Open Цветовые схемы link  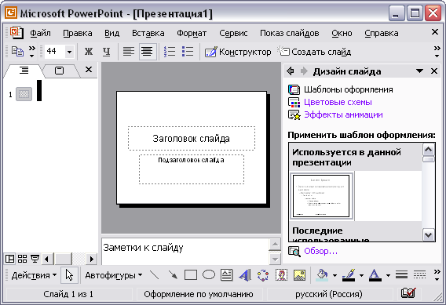tap(330, 102)
